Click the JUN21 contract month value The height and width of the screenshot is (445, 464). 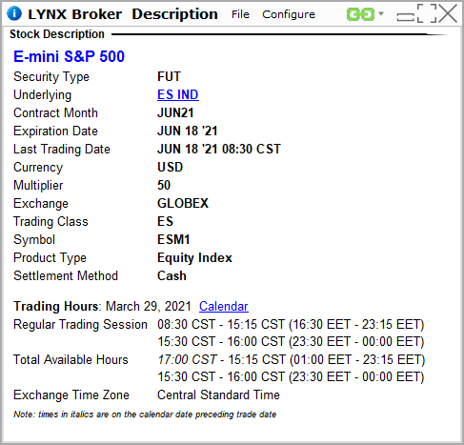pyautogui.click(x=175, y=112)
